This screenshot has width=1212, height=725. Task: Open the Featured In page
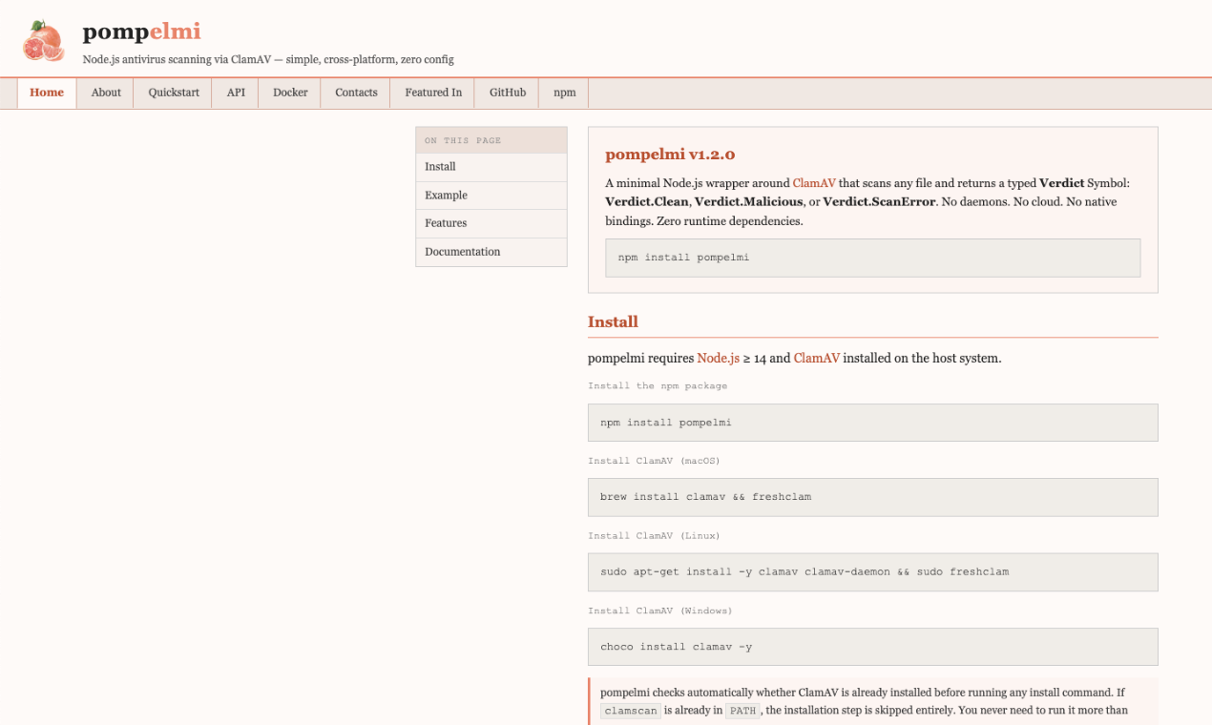click(432, 93)
